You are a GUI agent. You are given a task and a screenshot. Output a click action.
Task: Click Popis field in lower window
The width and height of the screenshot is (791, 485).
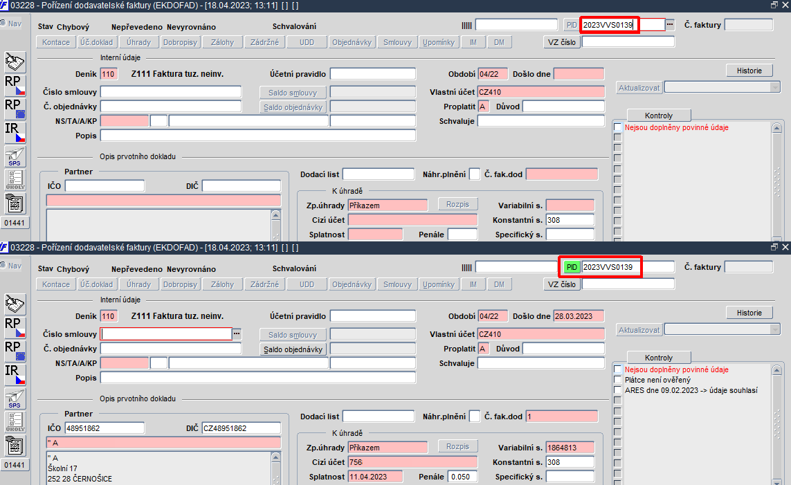pyautogui.click(x=257, y=378)
